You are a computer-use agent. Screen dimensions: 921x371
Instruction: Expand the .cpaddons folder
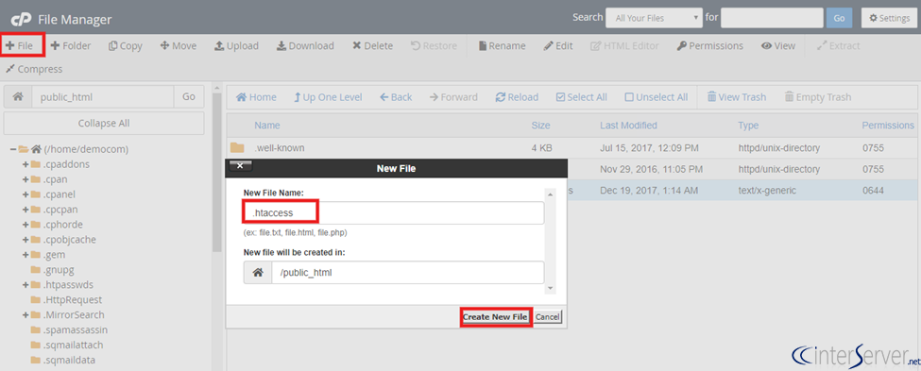pos(26,164)
